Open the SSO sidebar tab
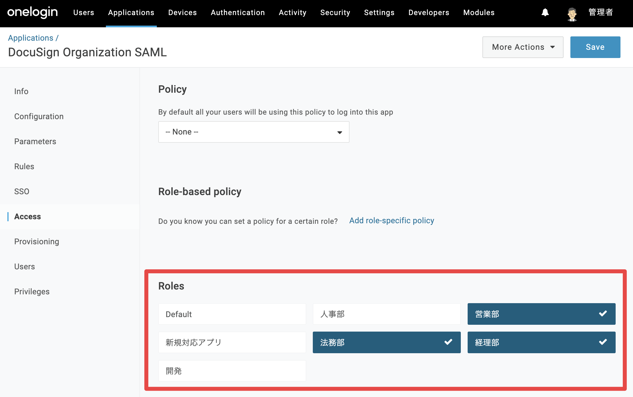The image size is (633, 397). click(x=22, y=191)
